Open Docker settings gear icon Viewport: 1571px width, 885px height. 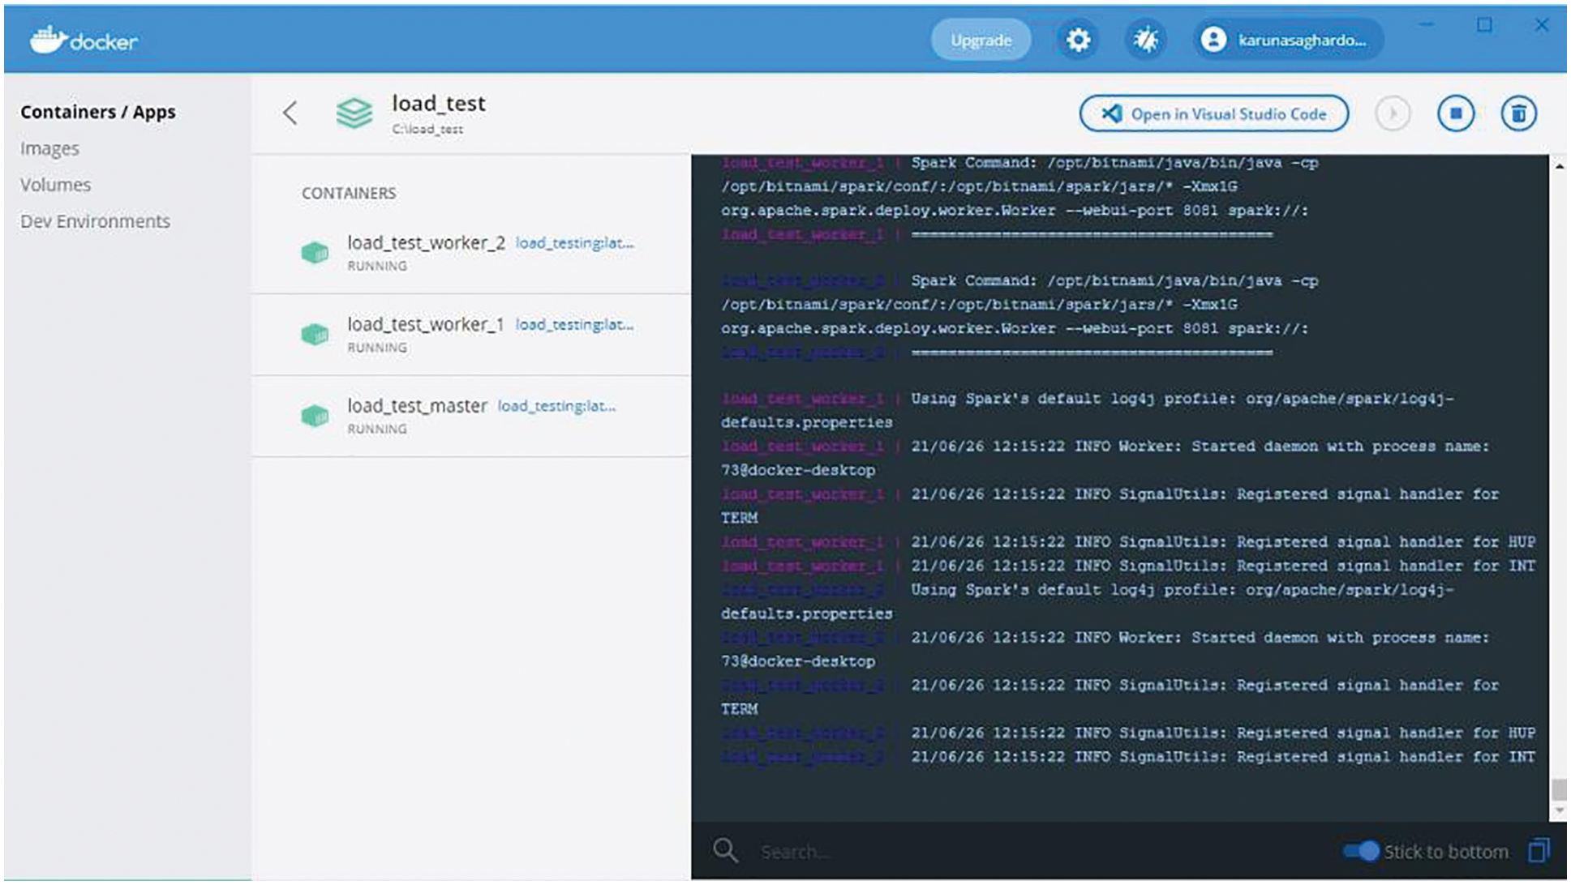[1077, 40]
